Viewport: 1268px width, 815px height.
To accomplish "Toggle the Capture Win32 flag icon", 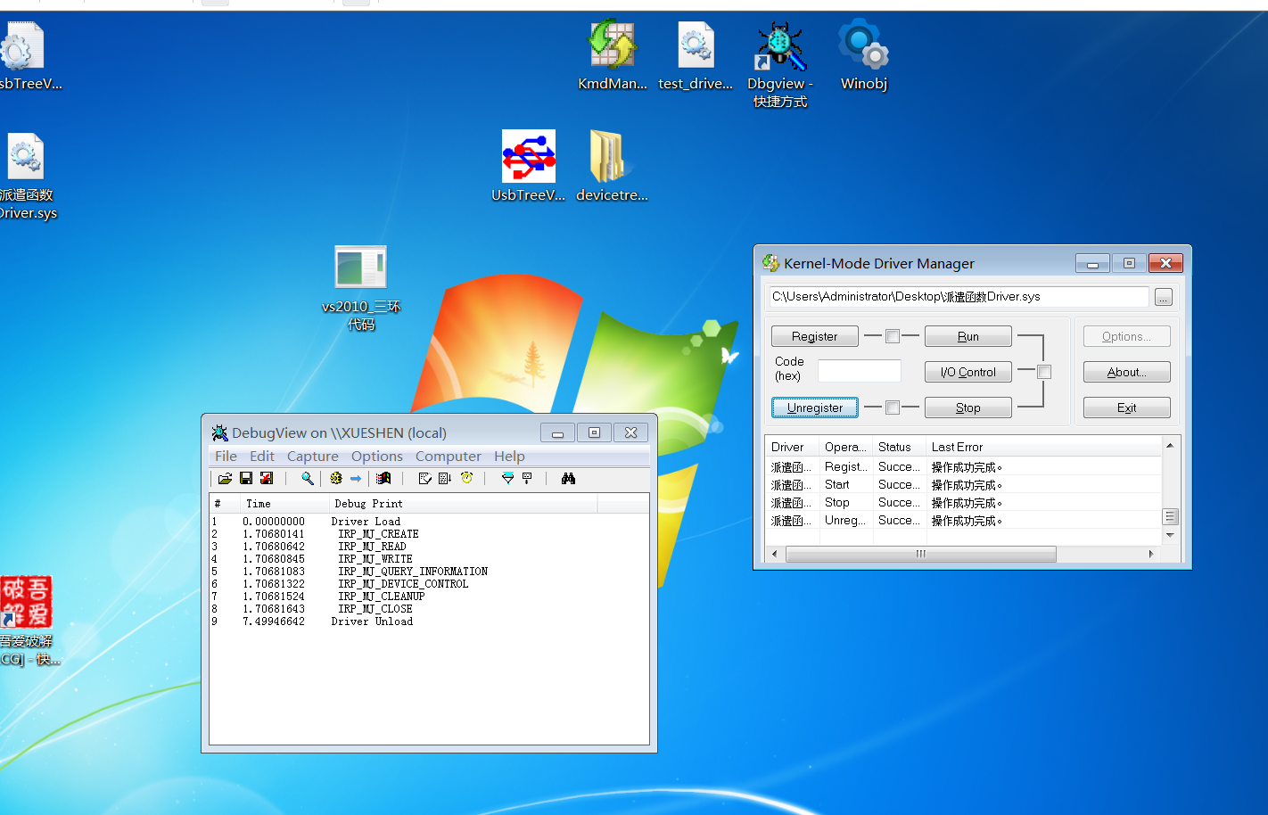I will (383, 479).
